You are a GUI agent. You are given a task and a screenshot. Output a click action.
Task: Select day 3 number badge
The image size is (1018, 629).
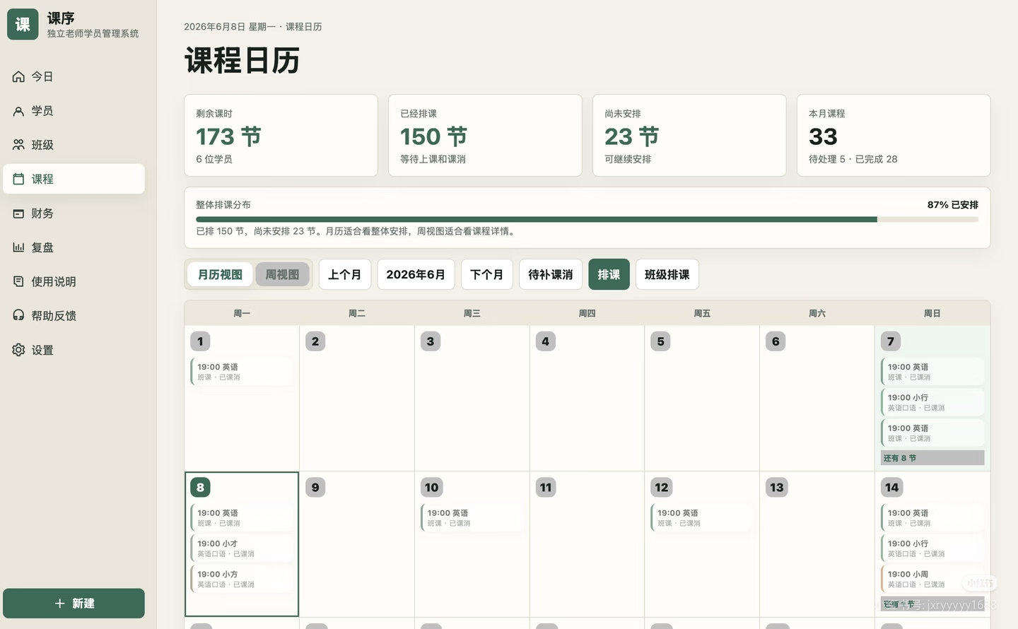pos(431,341)
